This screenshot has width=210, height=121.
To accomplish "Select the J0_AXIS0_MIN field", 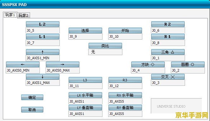I will click(23, 70).
